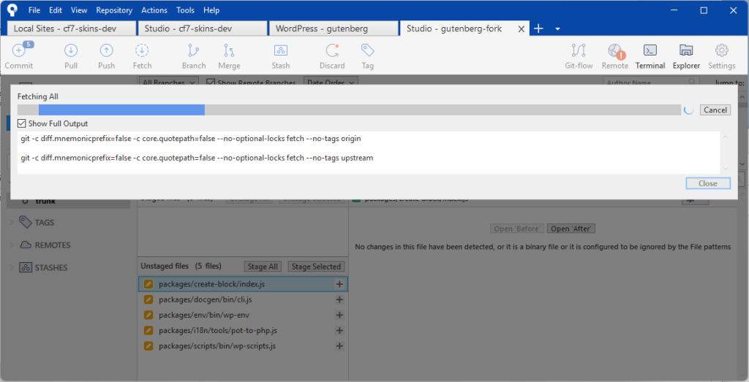Click the Discard icon
This screenshot has width=749, height=382.
(332, 51)
